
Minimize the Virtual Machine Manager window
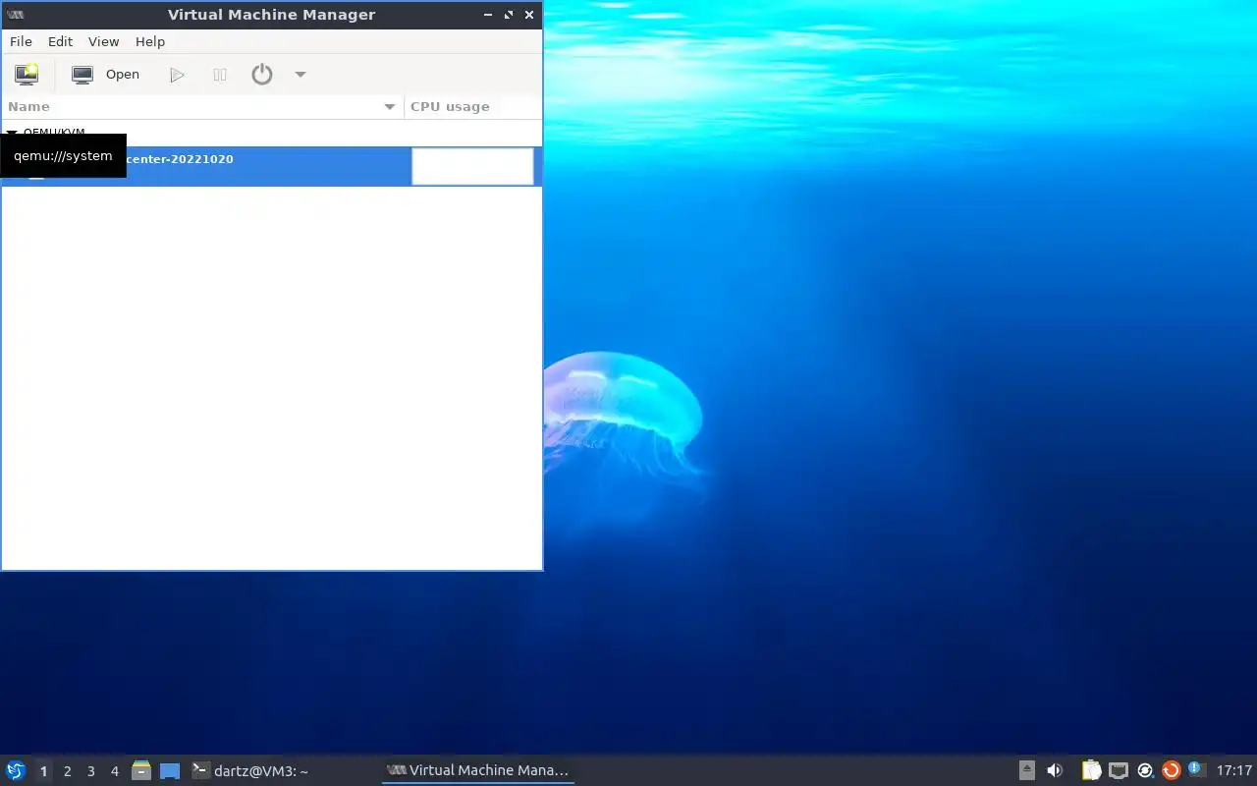[x=488, y=15]
